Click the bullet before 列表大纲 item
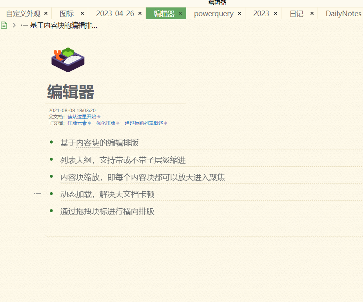363x302 pixels. (x=51, y=159)
